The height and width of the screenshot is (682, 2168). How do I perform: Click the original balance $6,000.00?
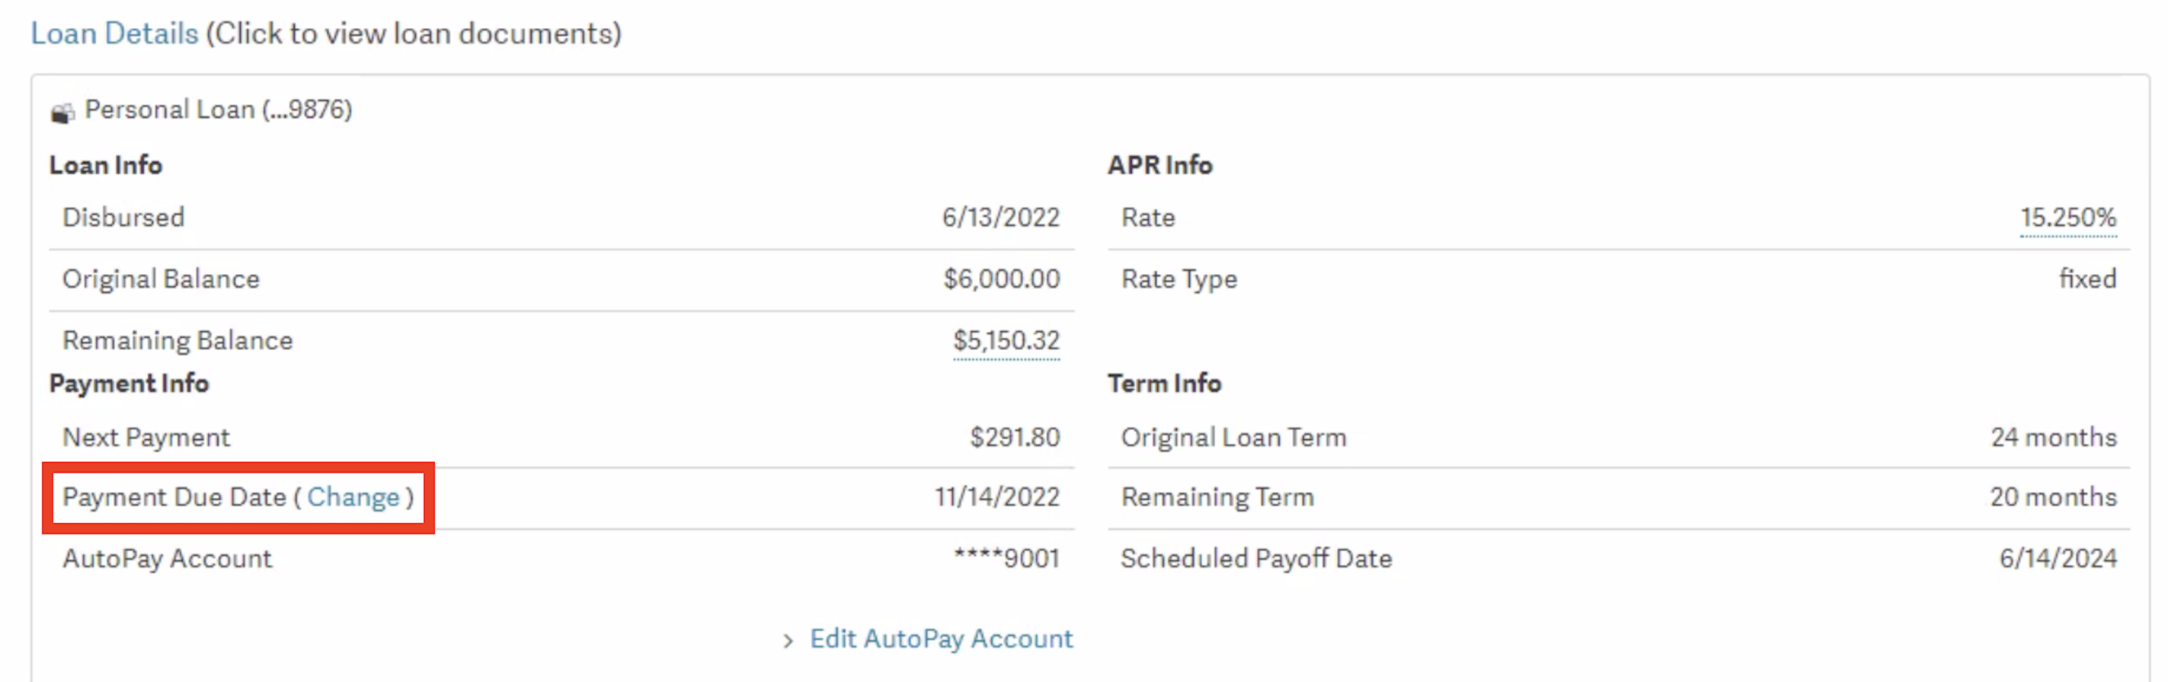click(1002, 279)
